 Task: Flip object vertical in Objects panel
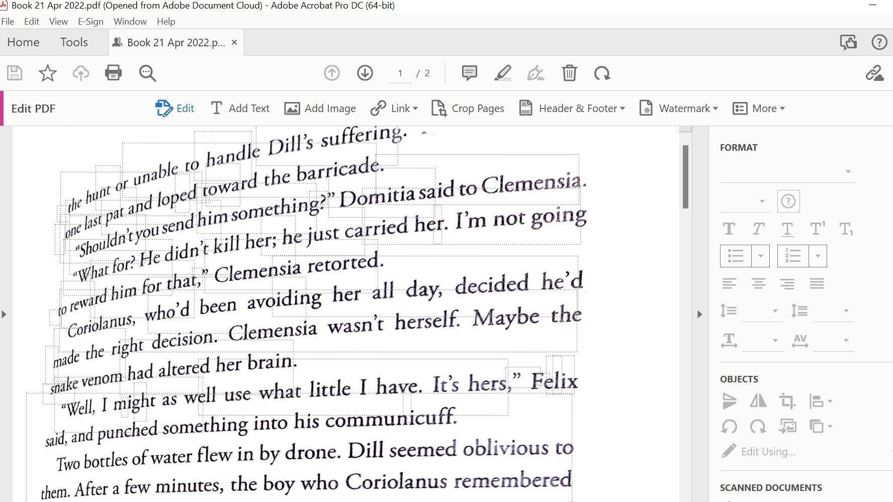pos(729,401)
